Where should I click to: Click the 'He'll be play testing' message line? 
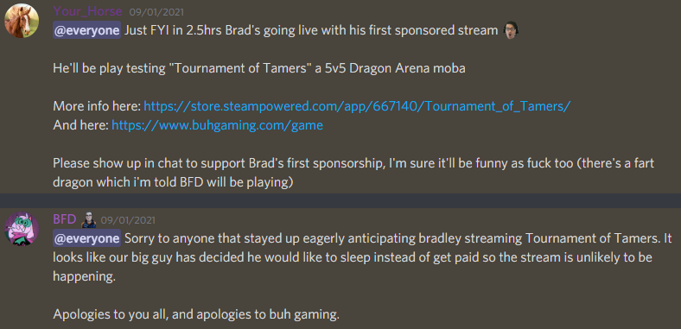coord(259,68)
